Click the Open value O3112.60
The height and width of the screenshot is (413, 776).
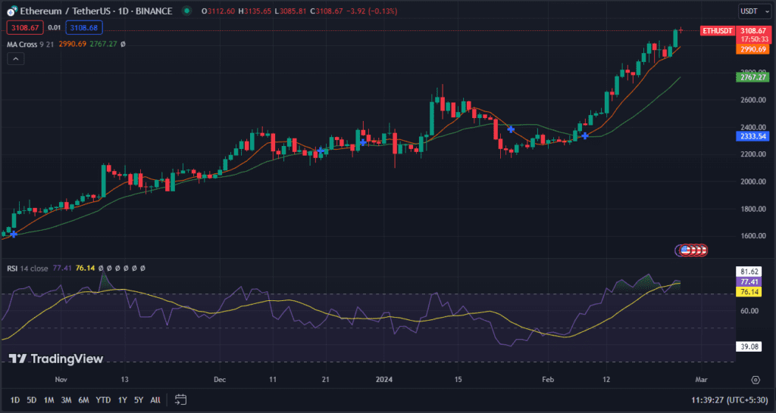(x=218, y=11)
